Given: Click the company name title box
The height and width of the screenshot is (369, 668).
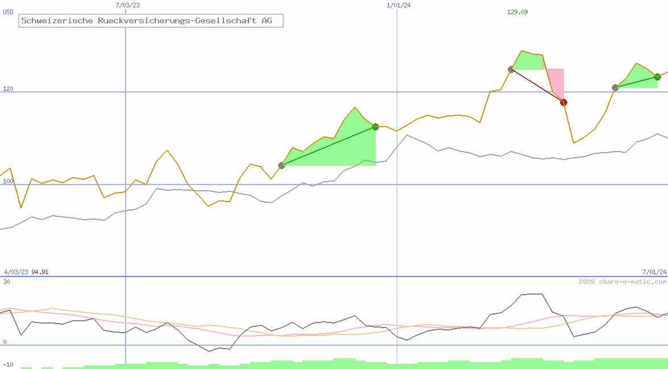Looking at the screenshot, I should pyautogui.click(x=151, y=21).
